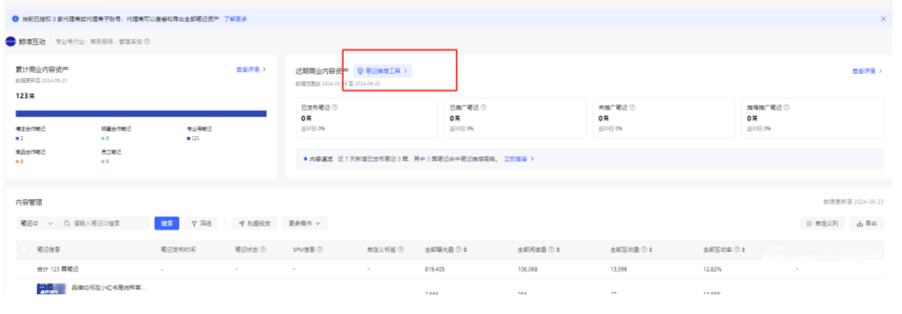Click the 批量投放 button

(254, 223)
